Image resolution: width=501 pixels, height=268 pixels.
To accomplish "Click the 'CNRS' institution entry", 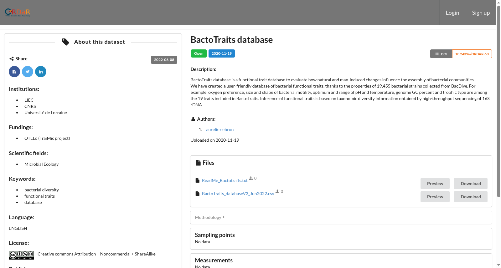I will [x=30, y=106].
